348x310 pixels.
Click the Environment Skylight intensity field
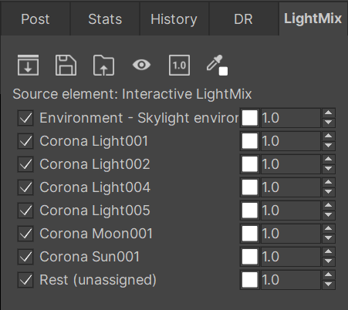pyautogui.click(x=291, y=118)
